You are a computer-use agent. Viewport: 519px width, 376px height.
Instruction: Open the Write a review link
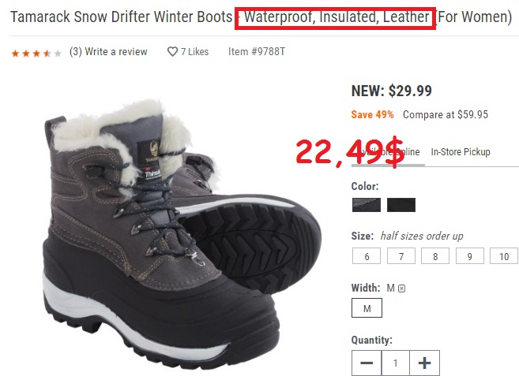116,51
